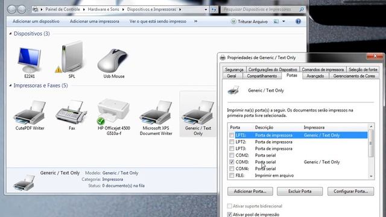Select the Fax printer icon

[x=72, y=112]
